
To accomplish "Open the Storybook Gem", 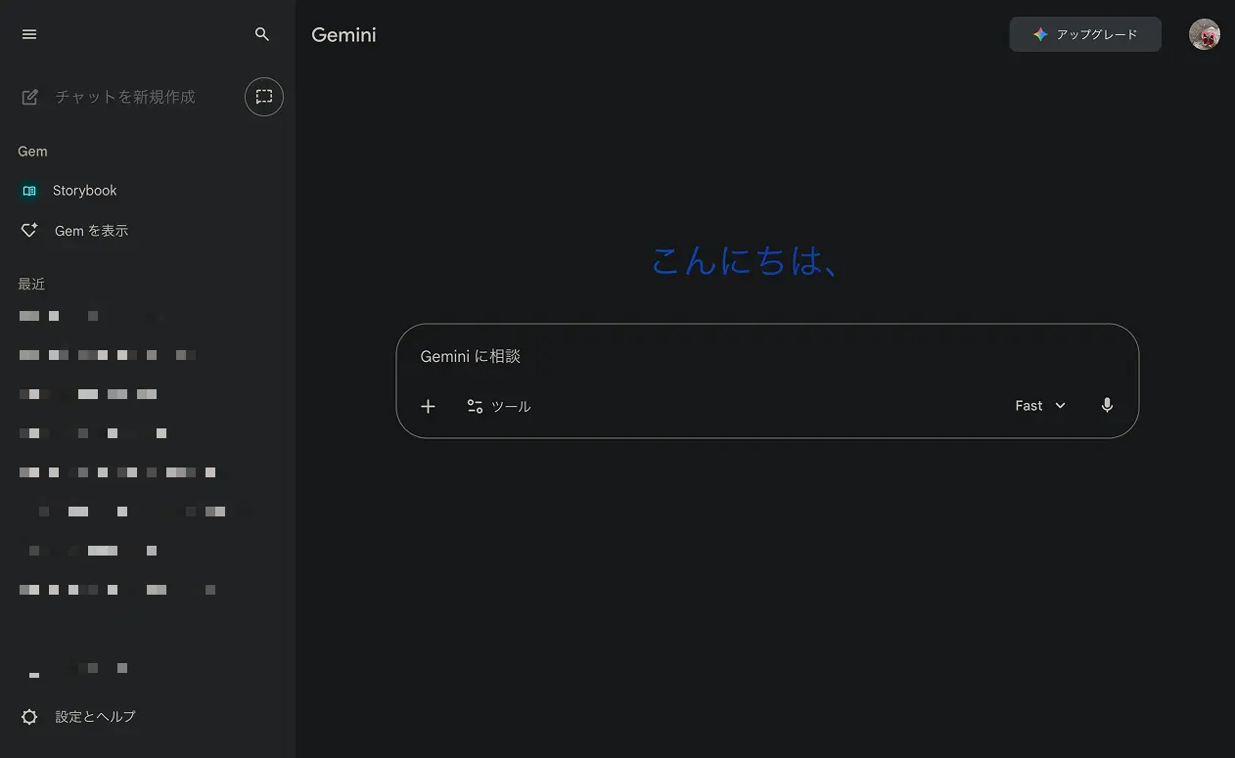I will 85,190.
